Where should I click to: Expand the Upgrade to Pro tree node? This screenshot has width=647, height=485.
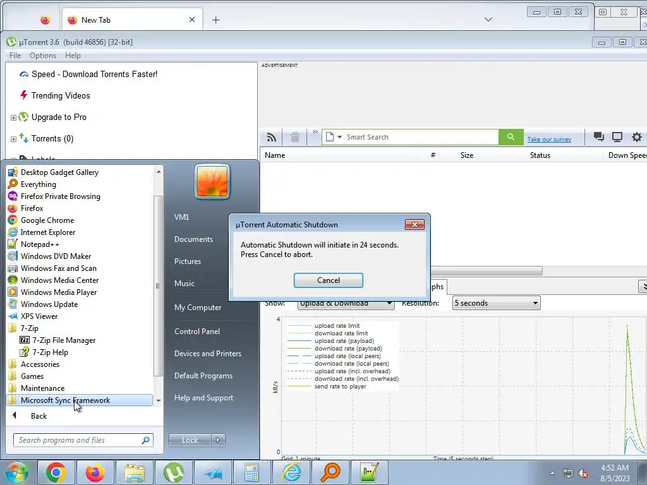pyautogui.click(x=13, y=117)
